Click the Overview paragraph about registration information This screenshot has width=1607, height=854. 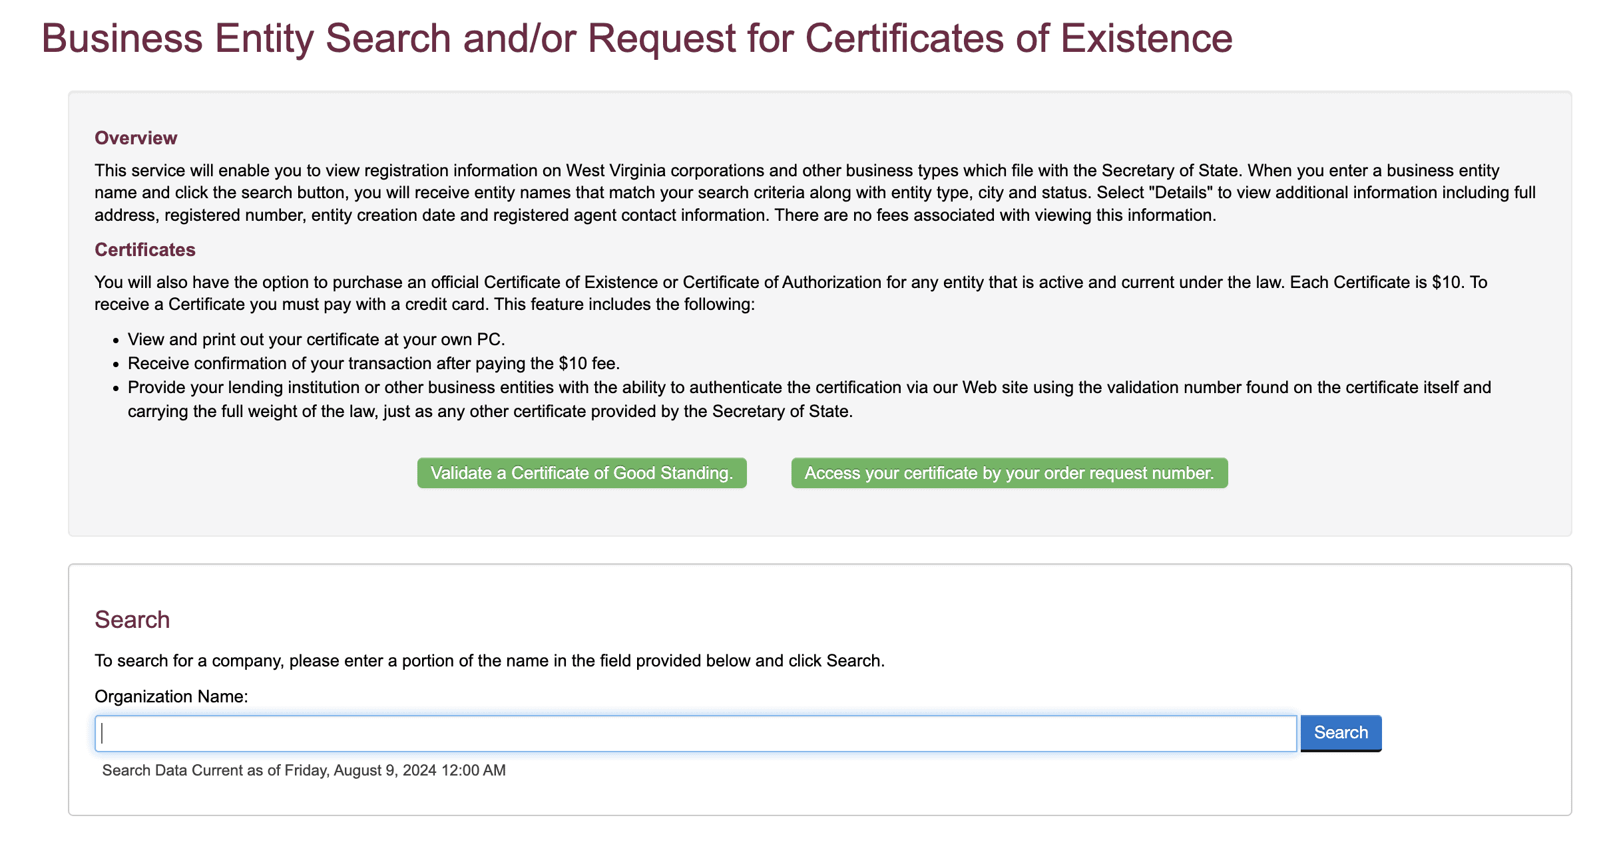(x=815, y=193)
